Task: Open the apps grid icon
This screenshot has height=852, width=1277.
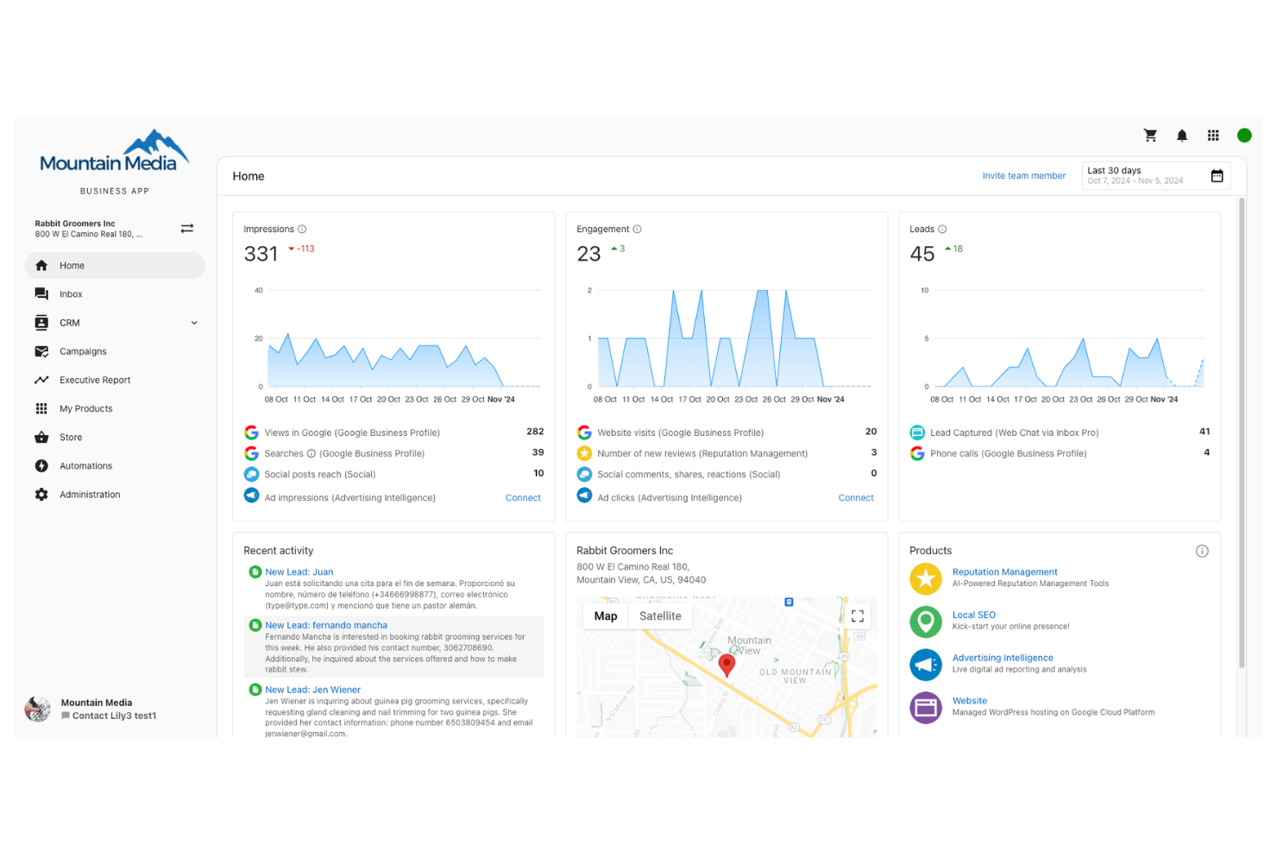Action: pyautogui.click(x=1212, y=136)
